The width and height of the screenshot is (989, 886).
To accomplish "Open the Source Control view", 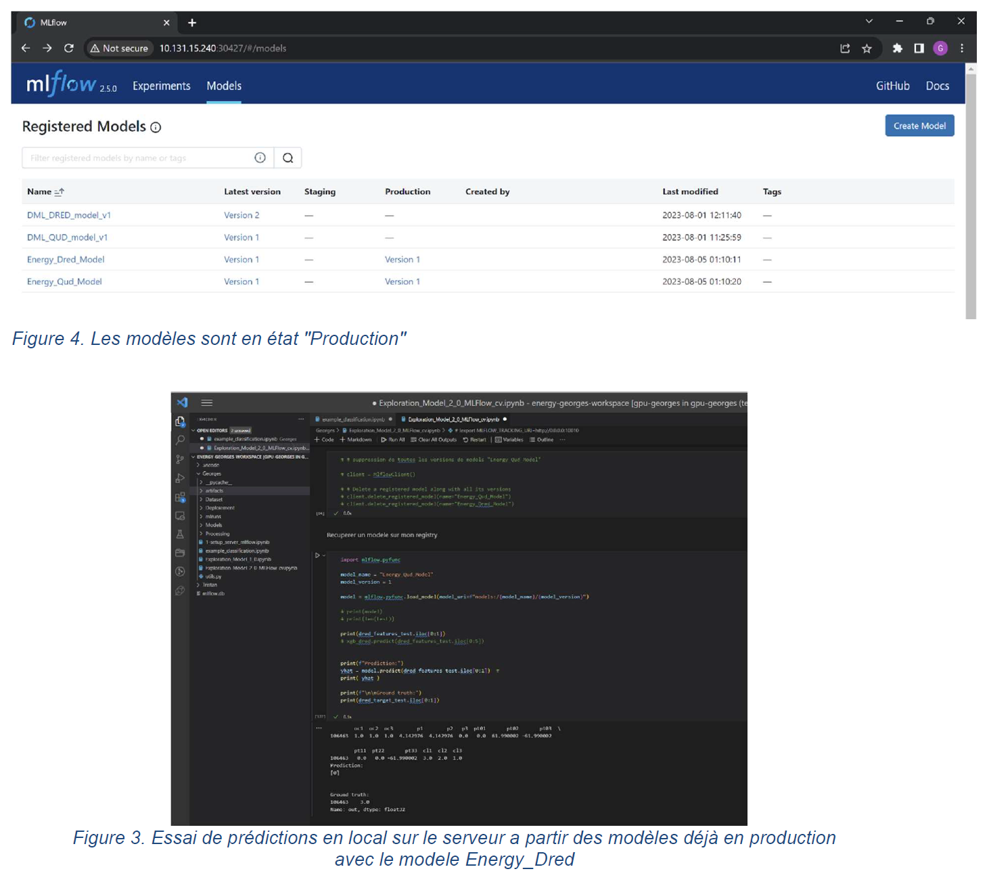I will click(x=180, y=459).
